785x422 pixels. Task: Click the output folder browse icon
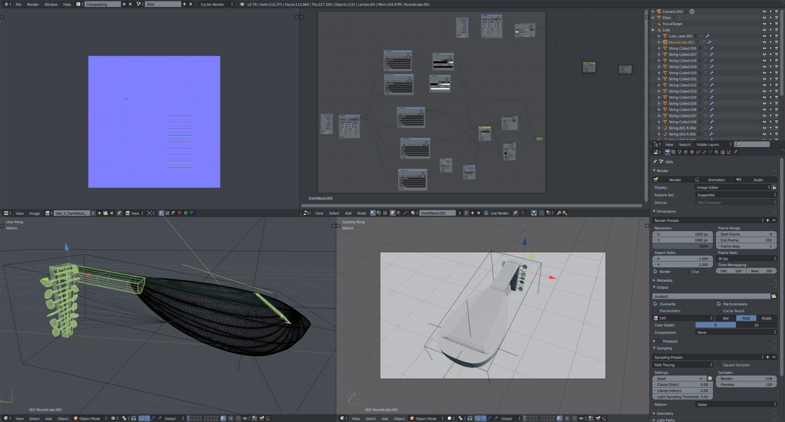[x=774, y=296]
